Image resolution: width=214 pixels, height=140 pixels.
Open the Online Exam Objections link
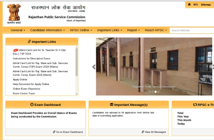tap(26, 89)
